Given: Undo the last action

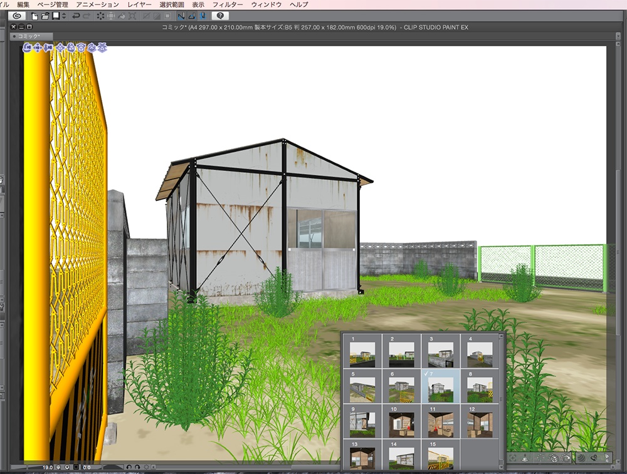Looking at the screenshot, I should pos(76,16).
